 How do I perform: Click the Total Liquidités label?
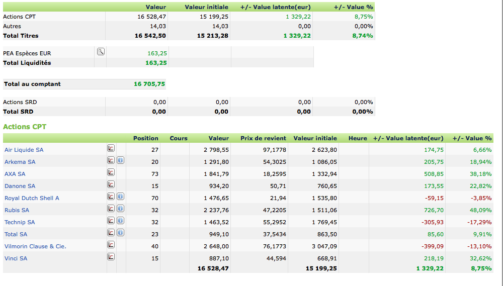pyautogui.click(x=27, y=63)
